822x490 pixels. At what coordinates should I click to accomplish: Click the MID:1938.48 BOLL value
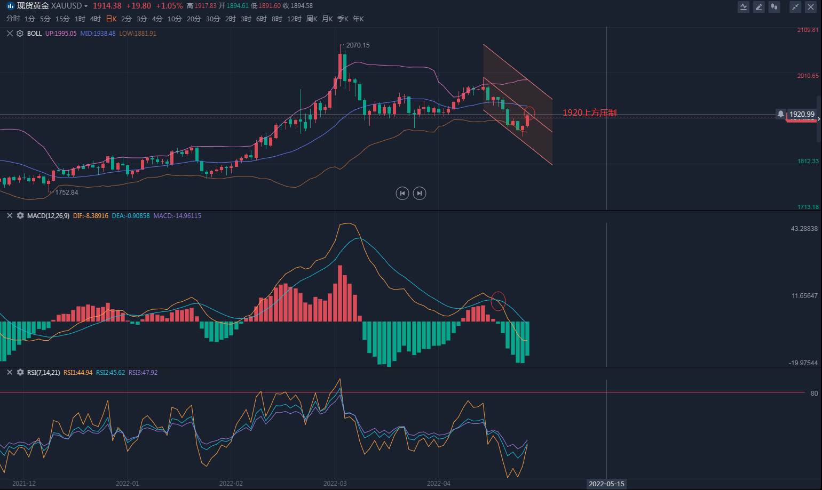pos(98,33)
